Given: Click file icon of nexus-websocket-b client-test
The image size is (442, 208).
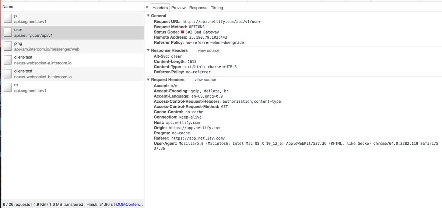Looking at the screenshot, I should 8,74.
